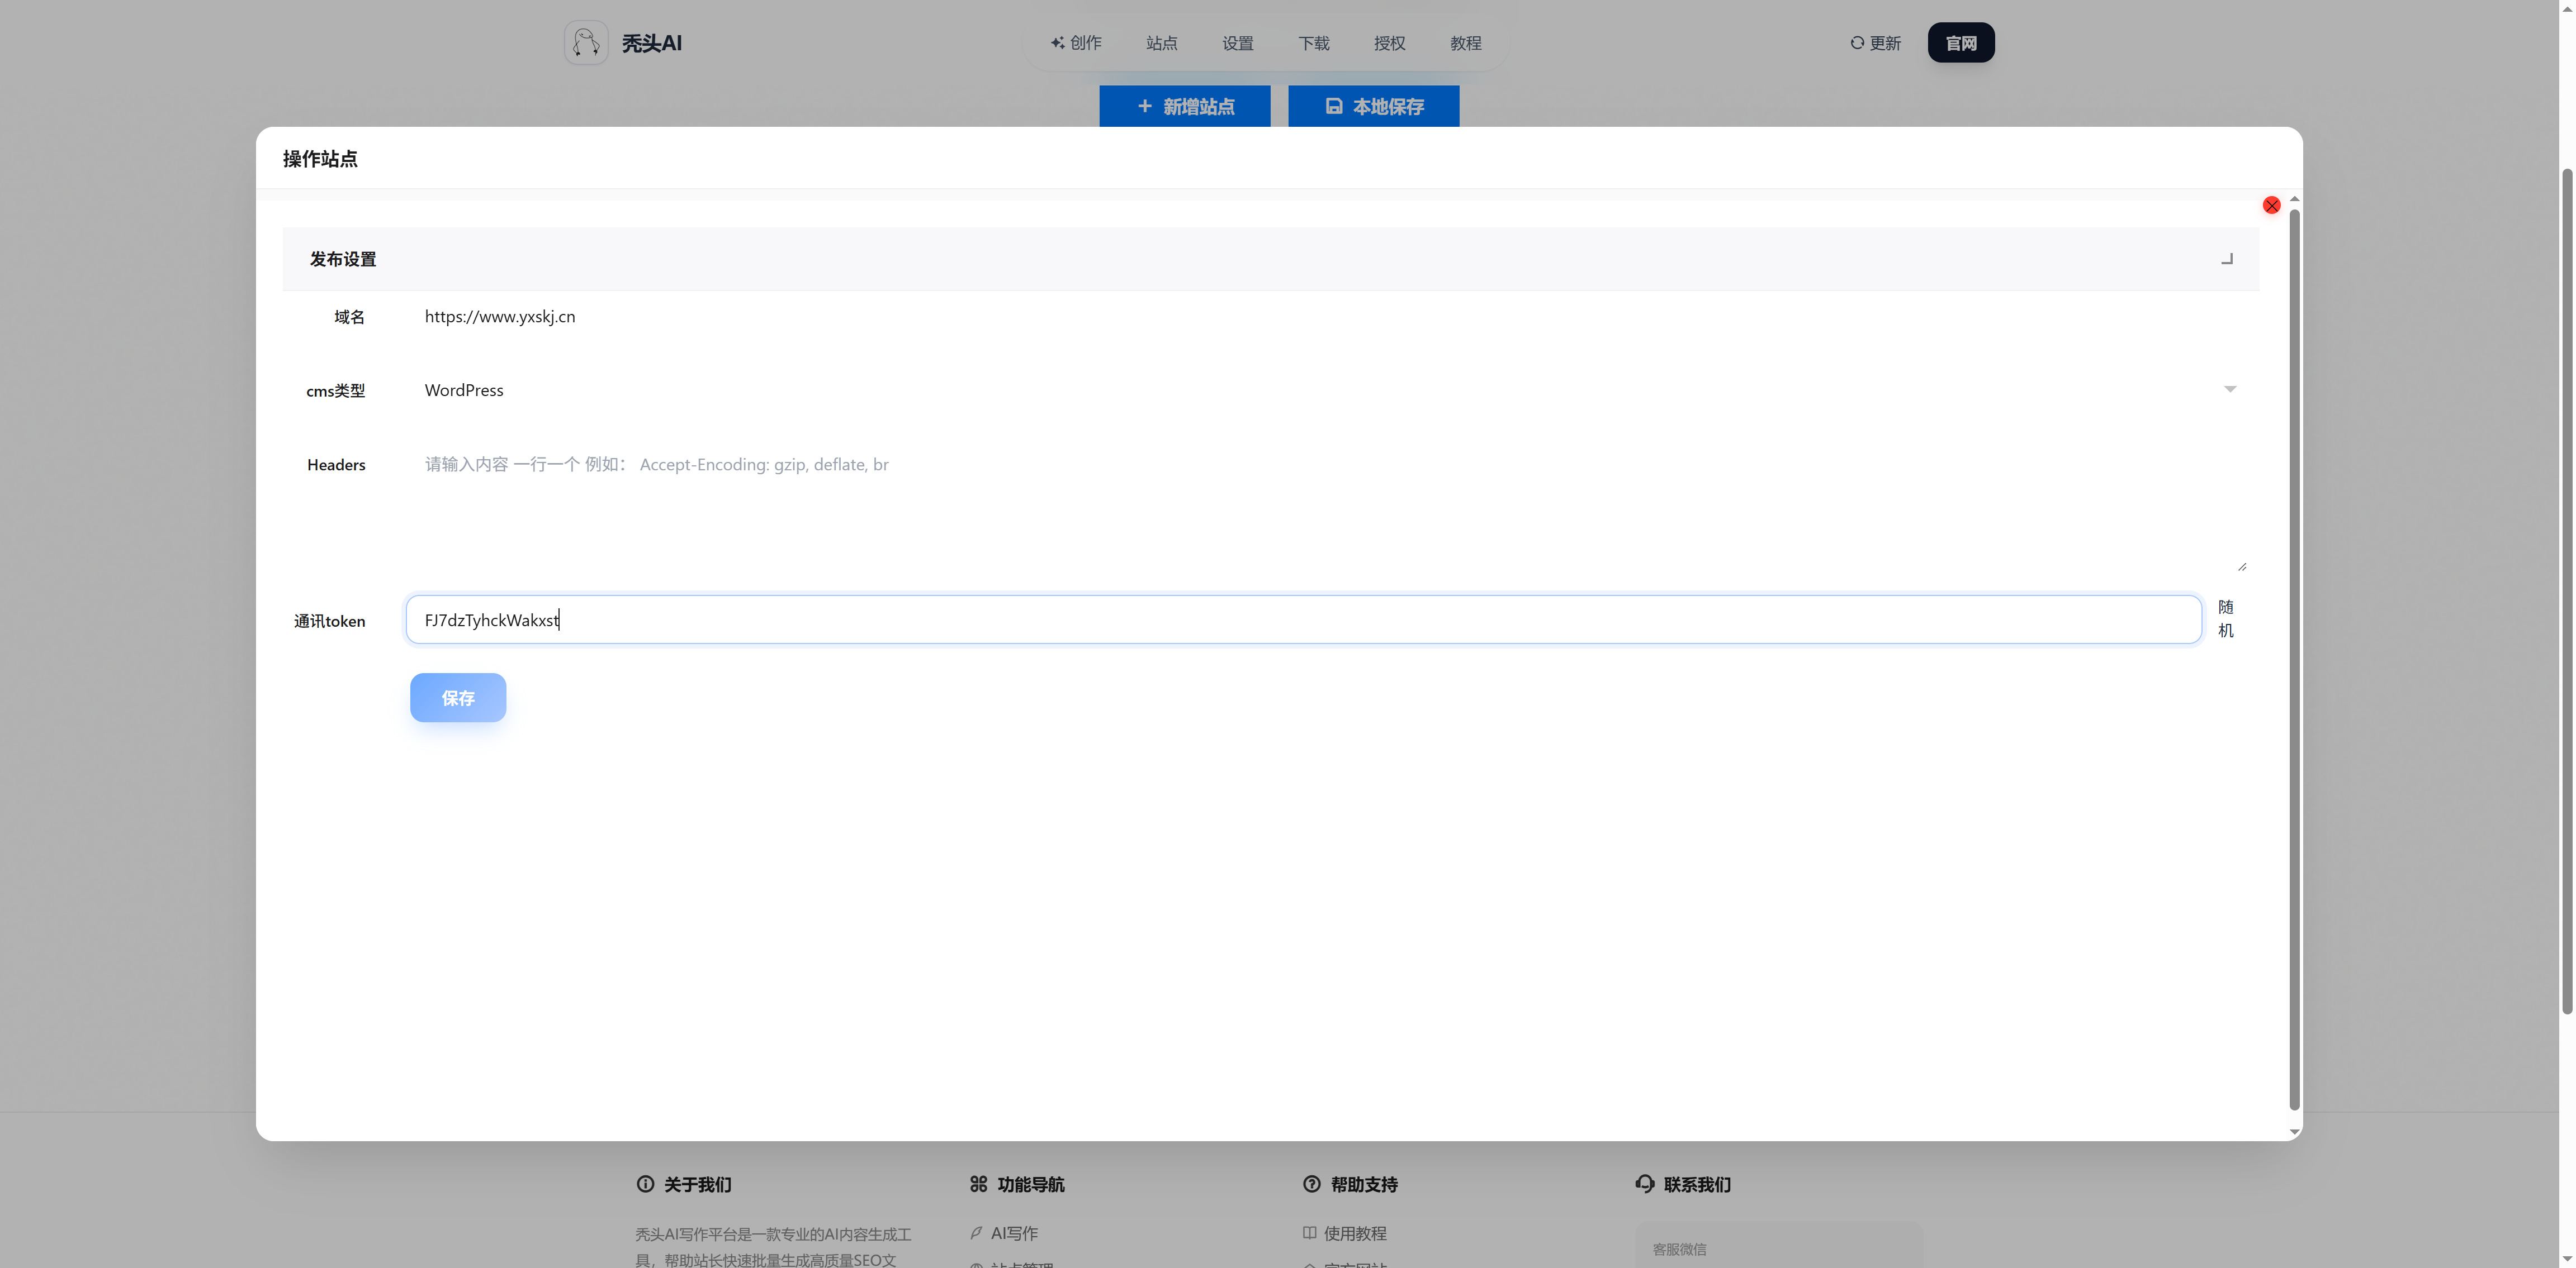Click the dialog's vertical scrollbar

(x=2294, y=660)
